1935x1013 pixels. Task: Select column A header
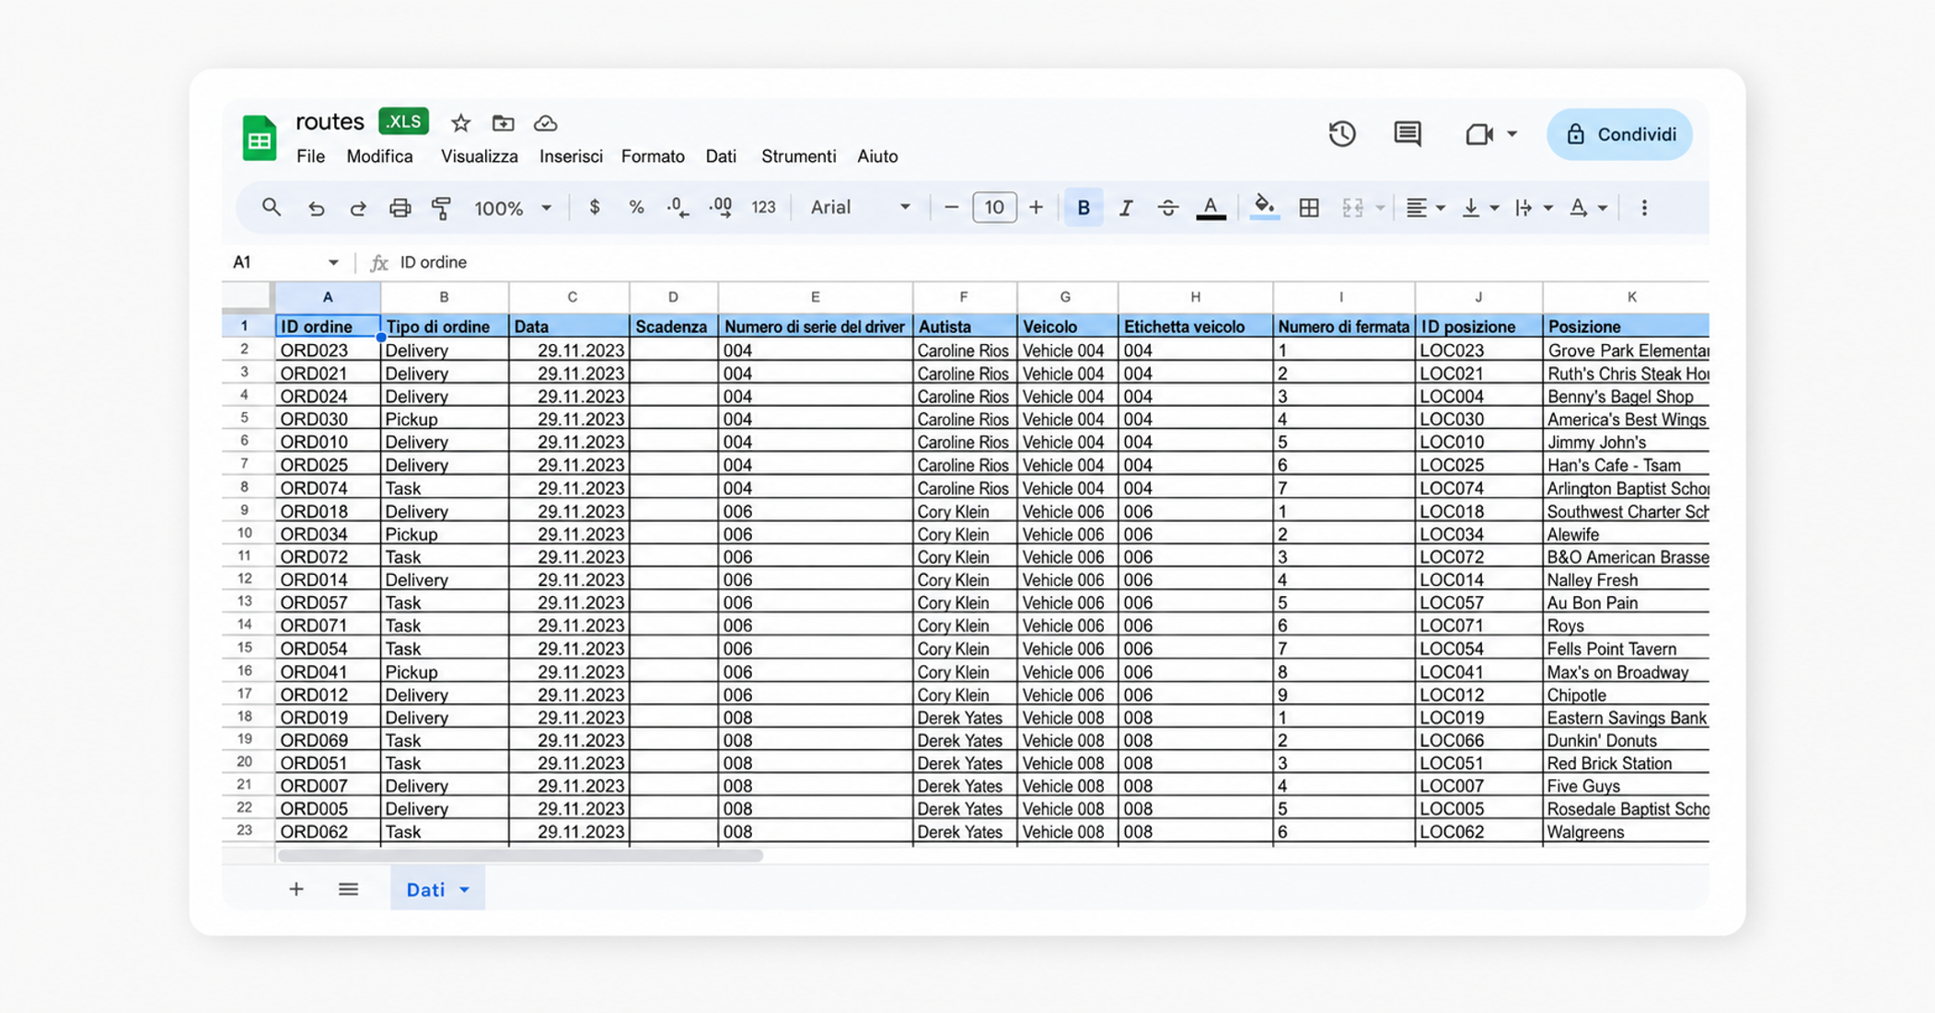tap(328, 297)
